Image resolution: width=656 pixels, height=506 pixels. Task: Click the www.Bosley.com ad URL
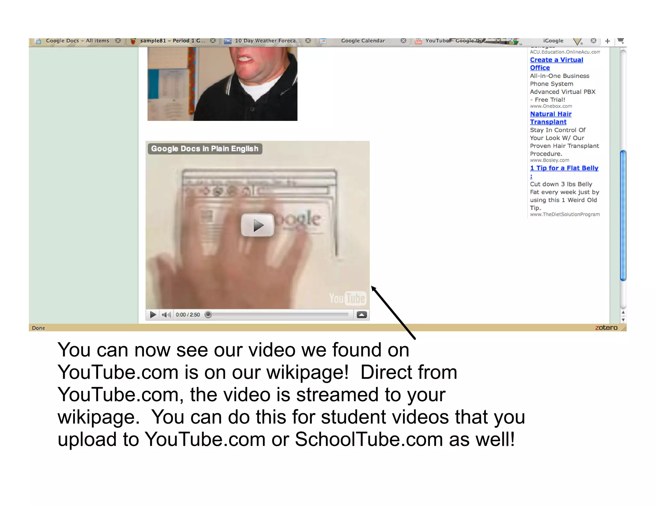pyautogui.click(x=550, y=160)
